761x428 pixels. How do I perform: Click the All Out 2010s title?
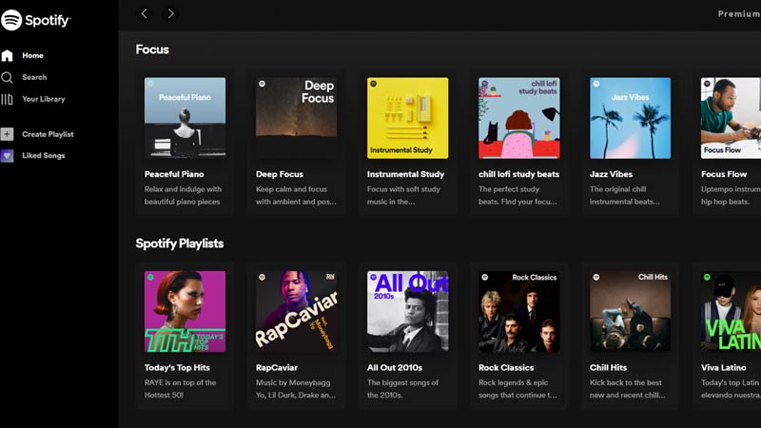[395, 368]
